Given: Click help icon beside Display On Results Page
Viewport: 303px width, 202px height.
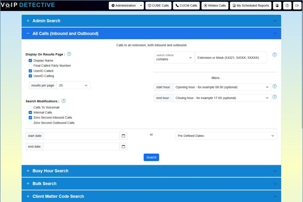Looking at the screenshot, I should 69,54.
